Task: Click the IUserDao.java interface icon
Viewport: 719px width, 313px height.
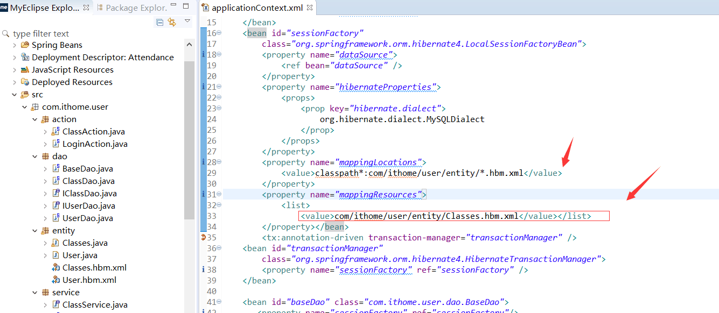Action: point(55,206)
